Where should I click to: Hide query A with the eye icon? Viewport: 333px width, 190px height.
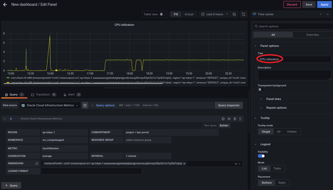point(229,119)
